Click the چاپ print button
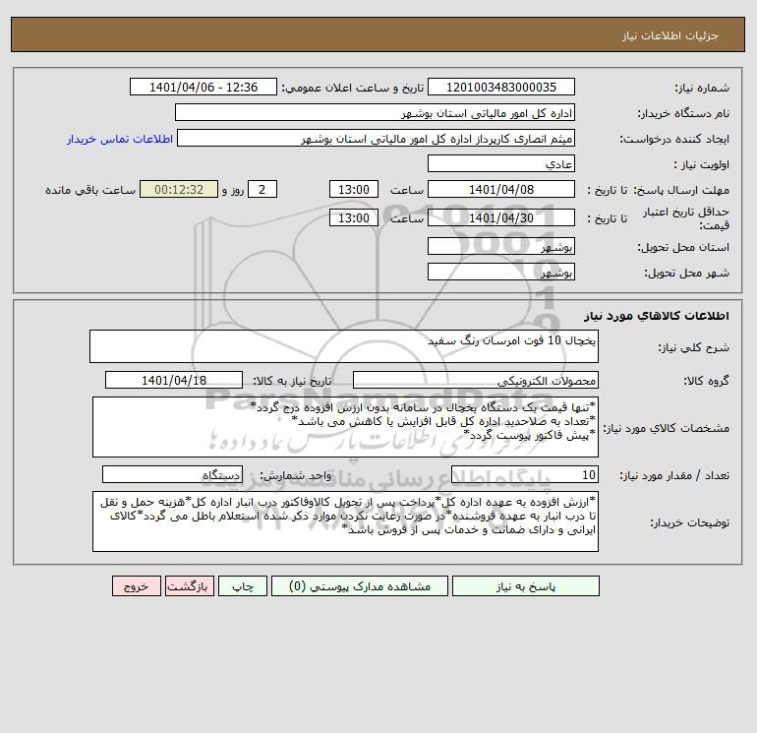Image resolution: width=757 pixels, height=733 pixels. tap(243, 586)
